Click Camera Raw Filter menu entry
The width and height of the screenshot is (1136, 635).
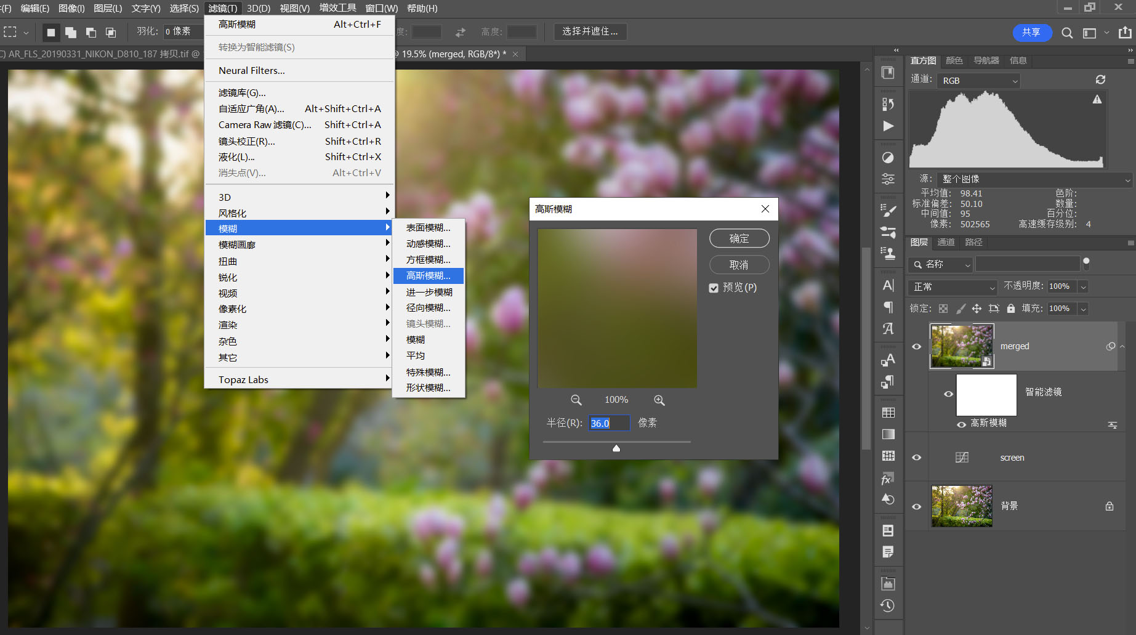300,125
